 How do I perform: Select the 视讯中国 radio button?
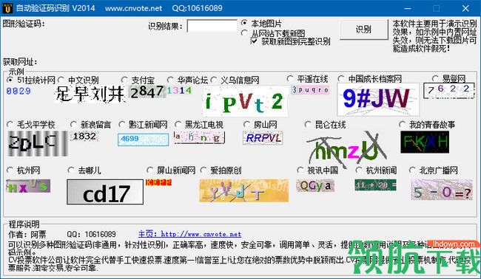coord(300,170)
